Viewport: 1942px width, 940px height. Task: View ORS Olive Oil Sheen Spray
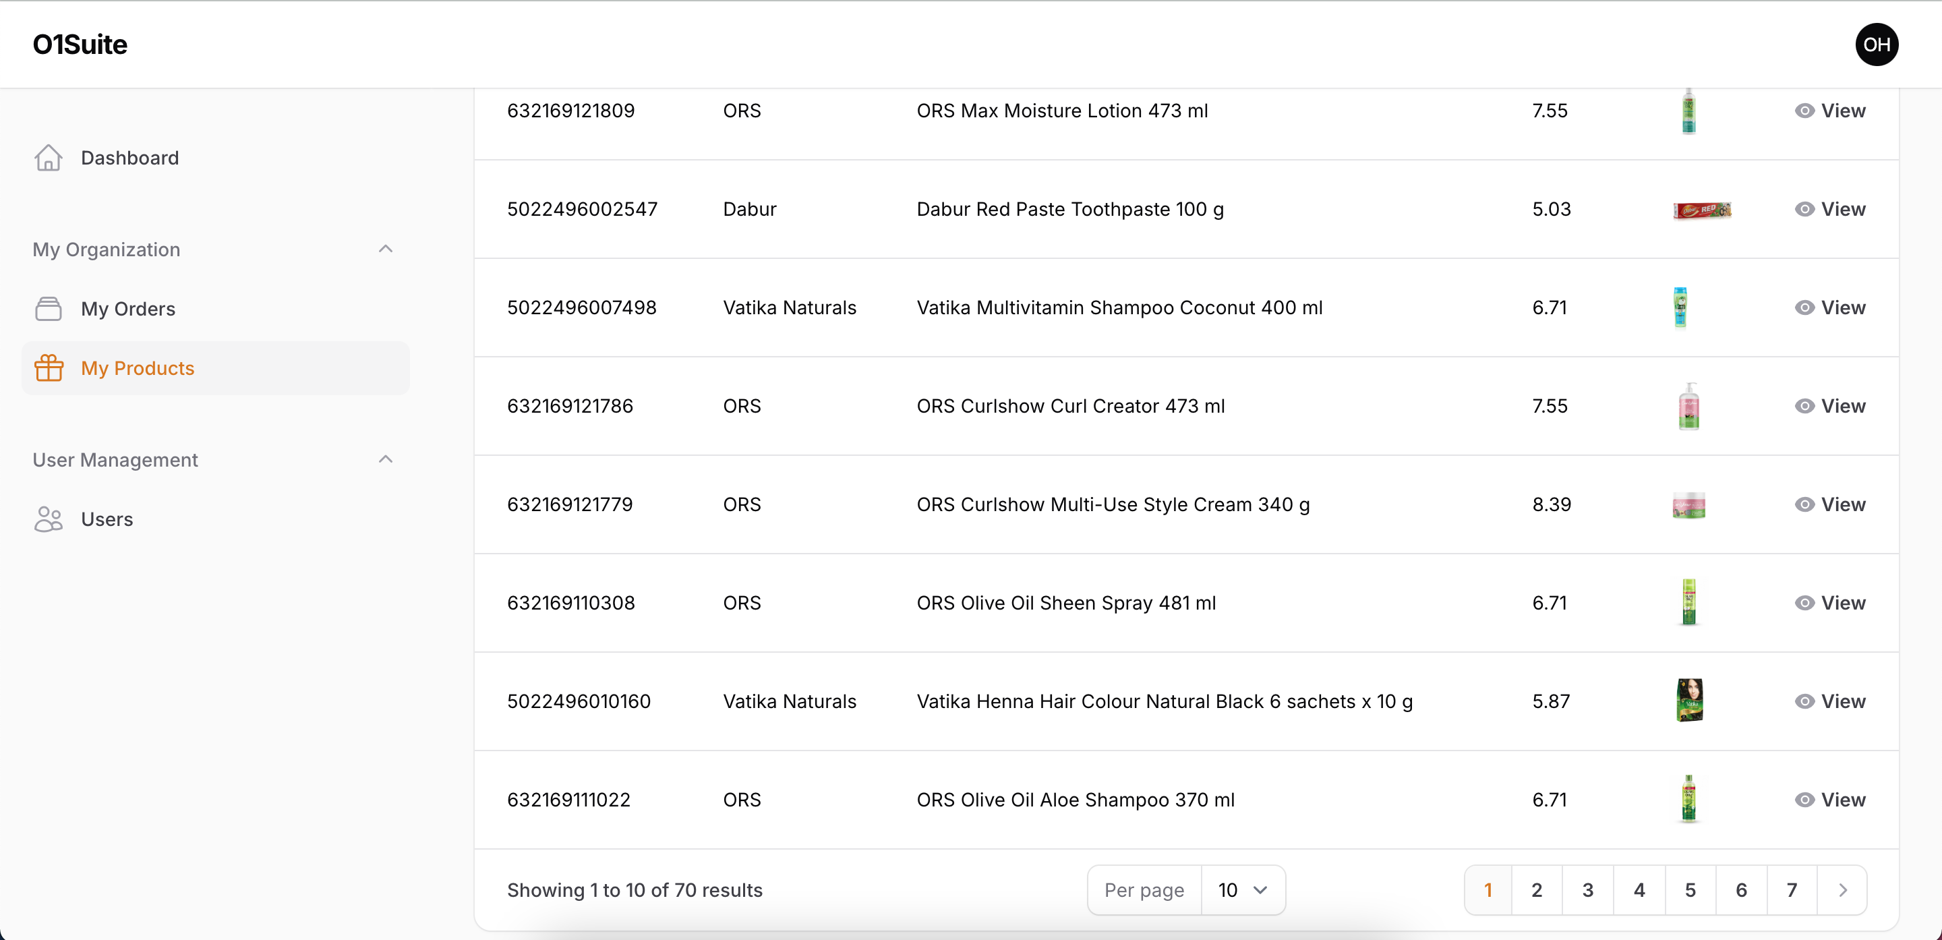1829,603
